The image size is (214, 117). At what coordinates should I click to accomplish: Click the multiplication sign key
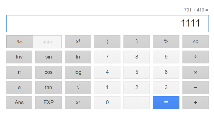point(195,72)
